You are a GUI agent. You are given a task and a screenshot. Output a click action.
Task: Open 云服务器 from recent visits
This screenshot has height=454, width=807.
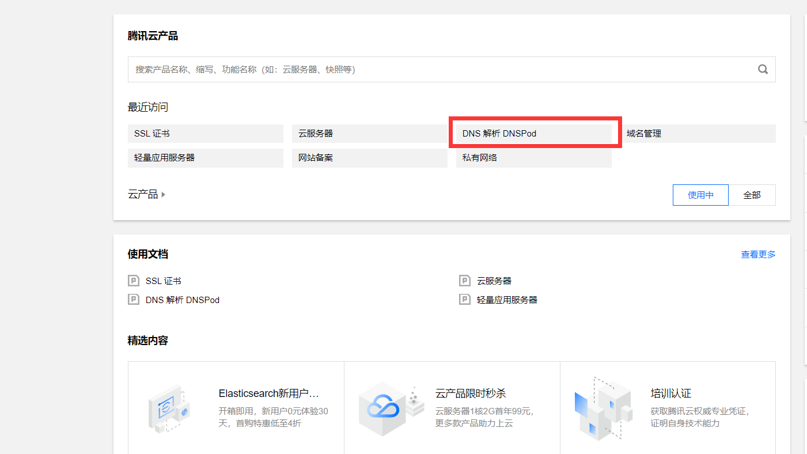tap(370, 133)
